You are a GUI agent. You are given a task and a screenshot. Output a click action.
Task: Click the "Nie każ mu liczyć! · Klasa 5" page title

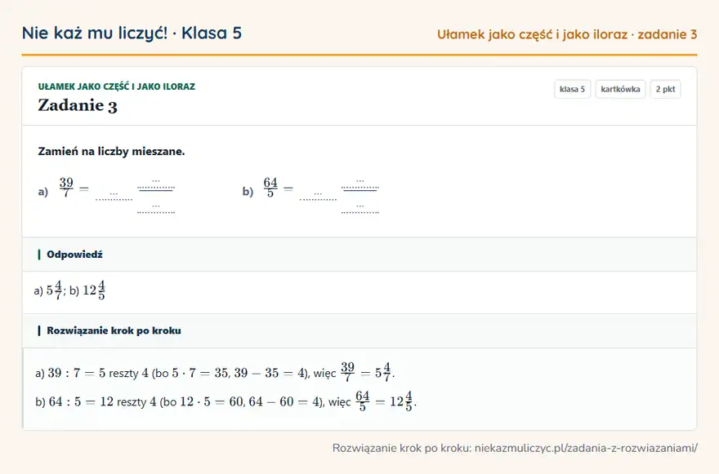pyautogui.click(x=132, y=33)
